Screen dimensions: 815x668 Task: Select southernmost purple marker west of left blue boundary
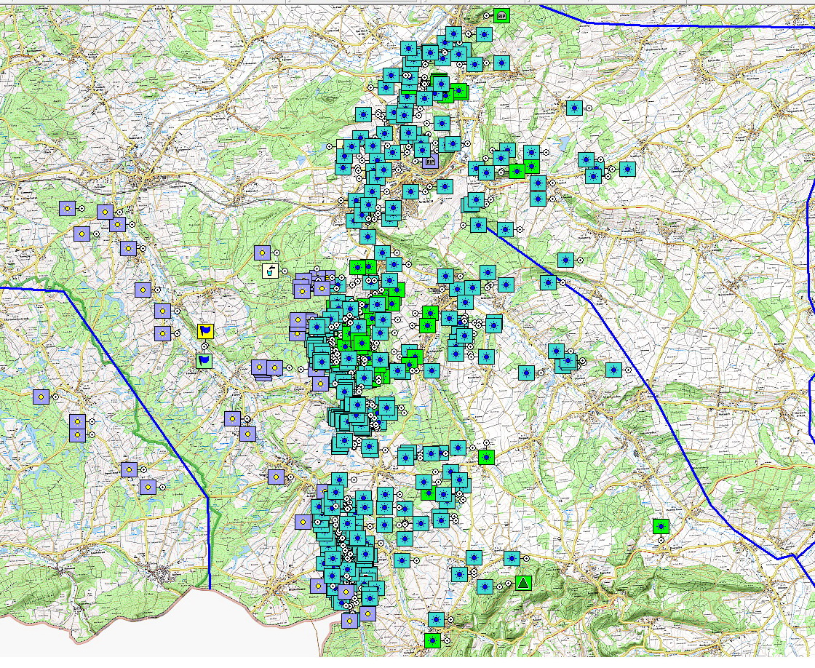click(x=148, y=487)
